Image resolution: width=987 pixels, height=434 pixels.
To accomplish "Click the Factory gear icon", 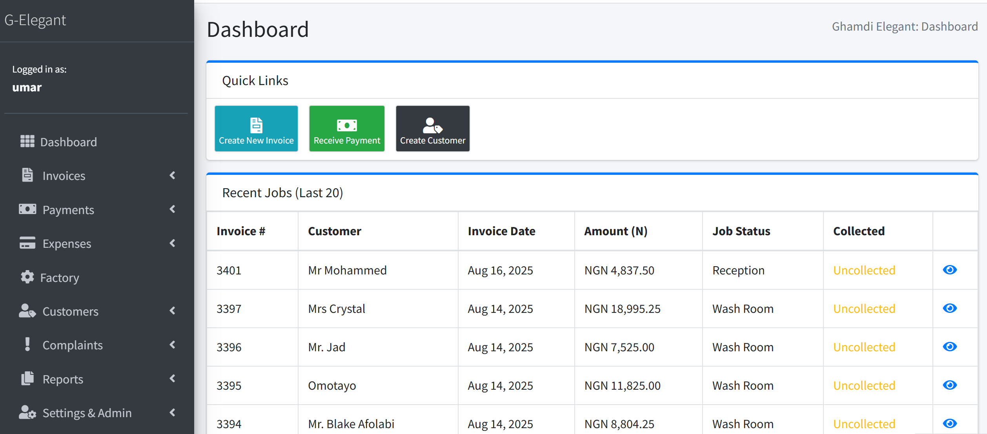I will click(x=27, y=277).
